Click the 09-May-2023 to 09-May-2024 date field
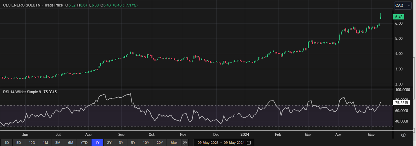This screenshot has height=146, width=416. pyautogui.click(x=219, y=143)
